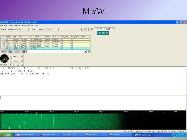This screenshot has width=187, height=140.
Task: Click the Bradenton QTH cell
Action: coord(56,42)
